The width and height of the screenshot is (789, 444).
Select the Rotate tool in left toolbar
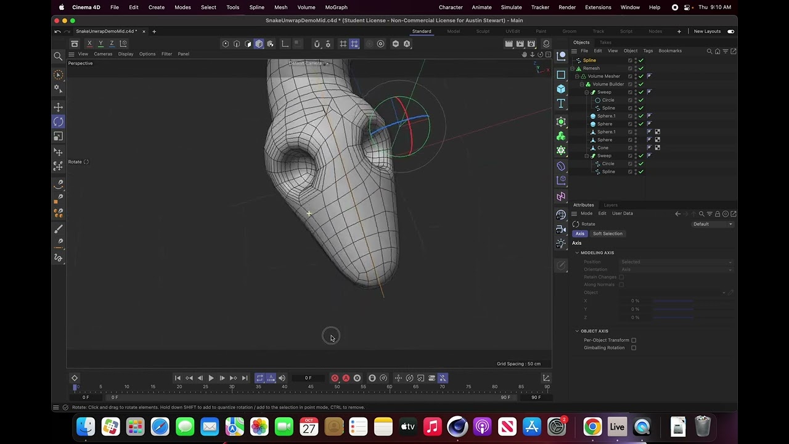[58, 121]
